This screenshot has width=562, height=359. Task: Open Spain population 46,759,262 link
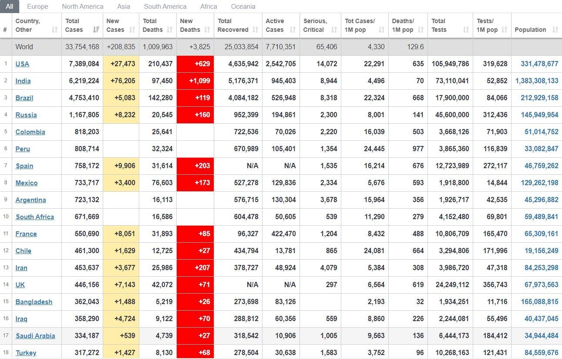coord(542,166)
